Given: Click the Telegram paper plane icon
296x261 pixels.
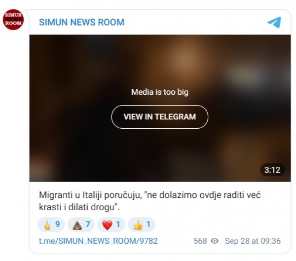Looking at the screenshot, I should pos(274,22).
